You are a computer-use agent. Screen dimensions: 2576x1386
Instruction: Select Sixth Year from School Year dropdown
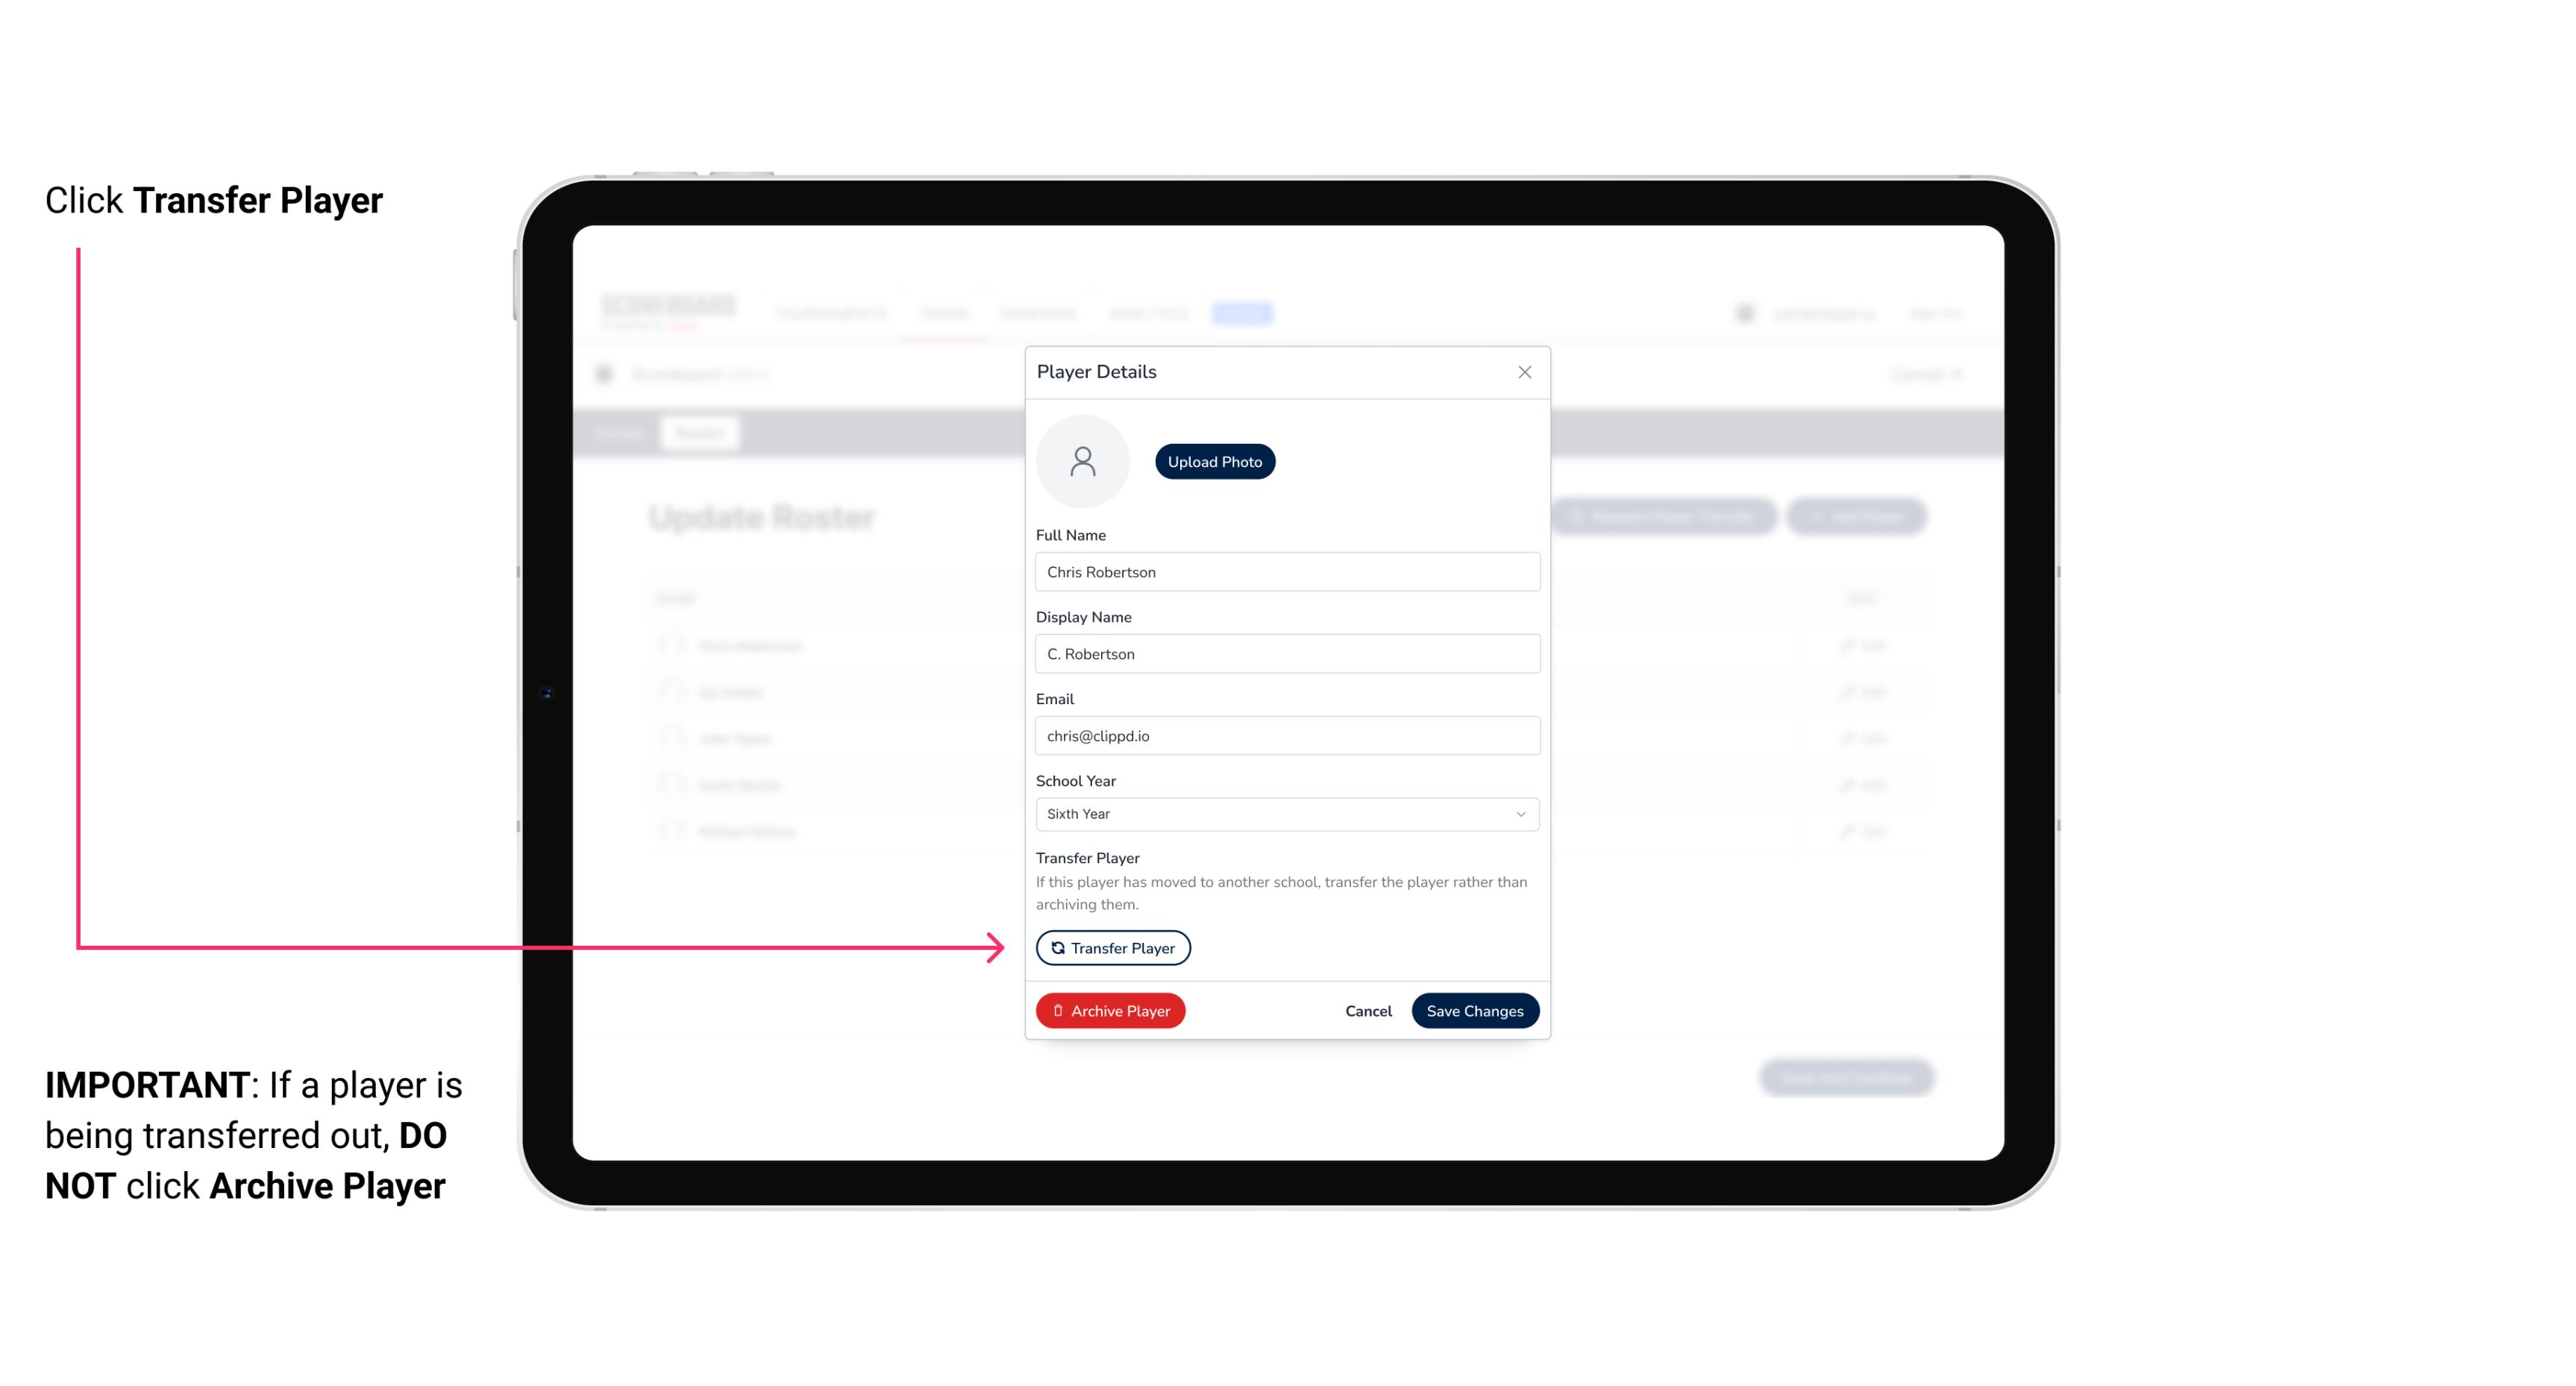coord(1285,812)
